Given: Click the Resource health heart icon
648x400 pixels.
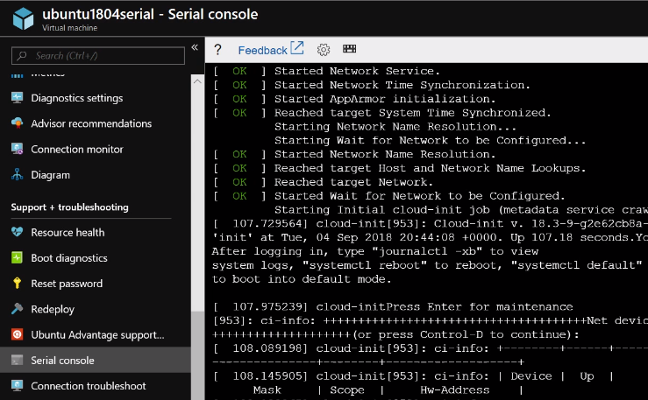Looking at the screenshot, I should click(17, 232).
